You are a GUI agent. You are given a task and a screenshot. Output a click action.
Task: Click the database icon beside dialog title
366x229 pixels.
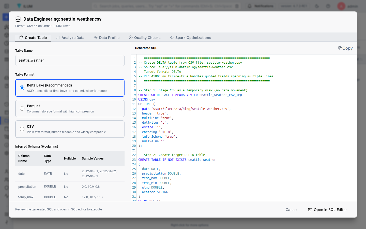click(x=18, y=19)
